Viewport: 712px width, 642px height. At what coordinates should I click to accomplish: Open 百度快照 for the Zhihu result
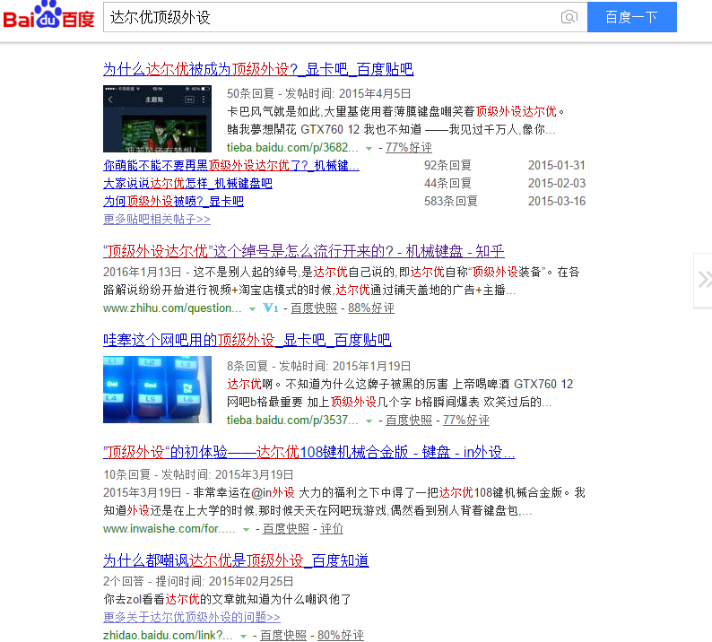click(314, 308)
